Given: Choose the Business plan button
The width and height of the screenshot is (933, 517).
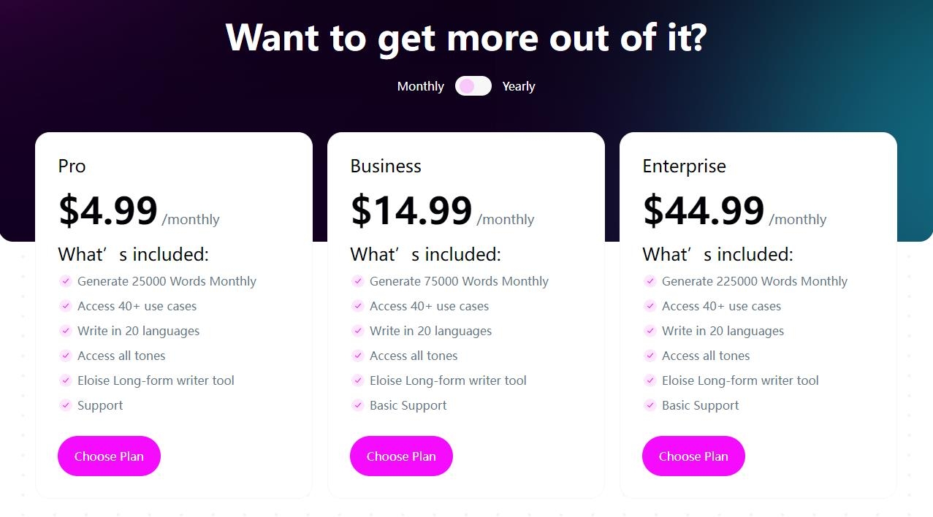Looking at the screenshot, I should tap(401, 456).
